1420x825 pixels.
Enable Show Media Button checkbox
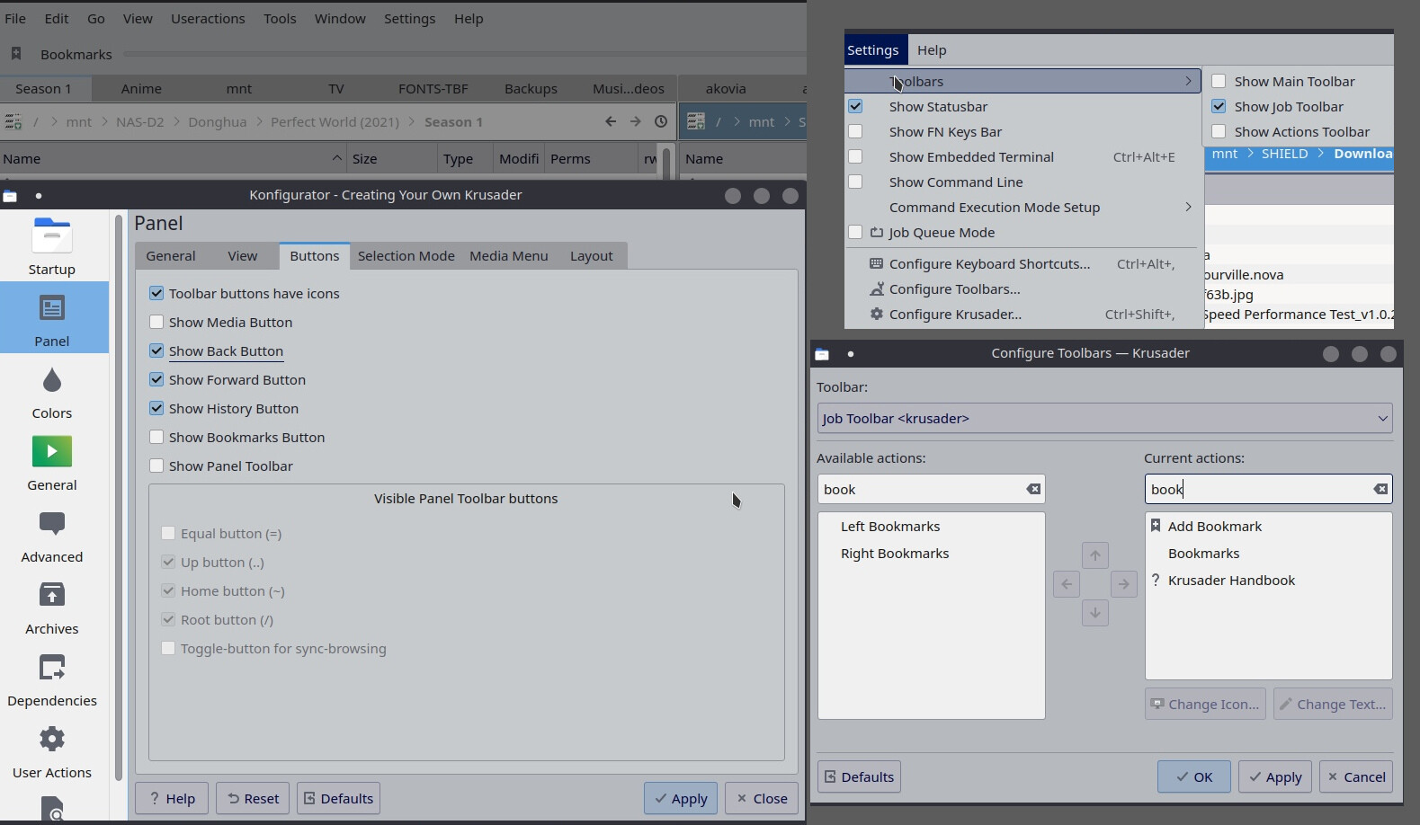(156, 322)
